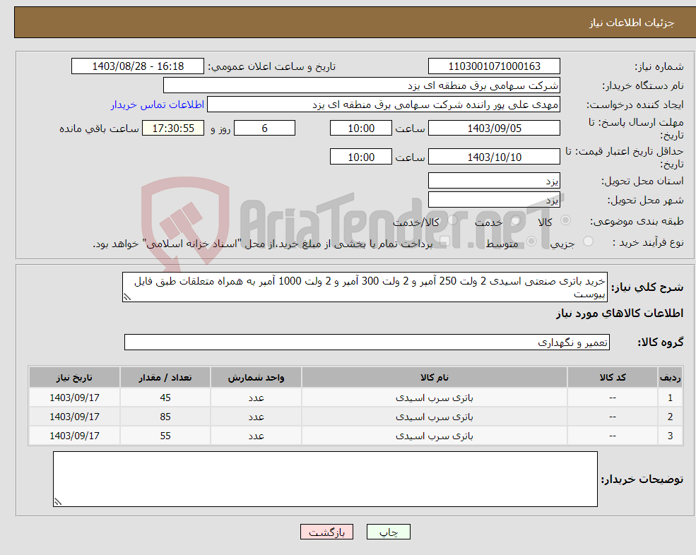Select the کالا radio button
Image resolution: width=696 pixels, height=555 pixels.
pyautogui.click(x=565, y=220)
